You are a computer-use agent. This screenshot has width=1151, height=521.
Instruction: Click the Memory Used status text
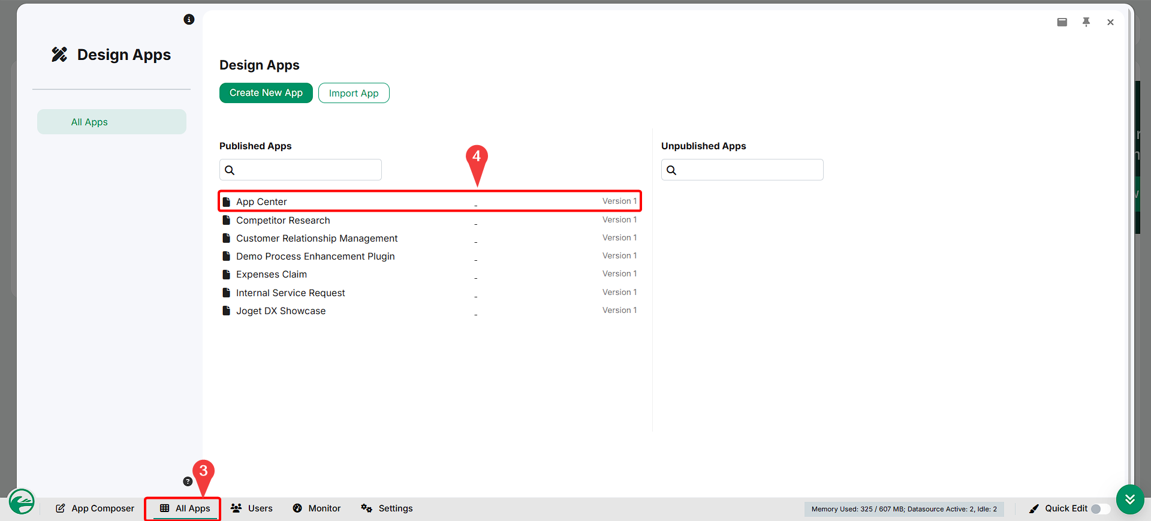click(904, 509)
